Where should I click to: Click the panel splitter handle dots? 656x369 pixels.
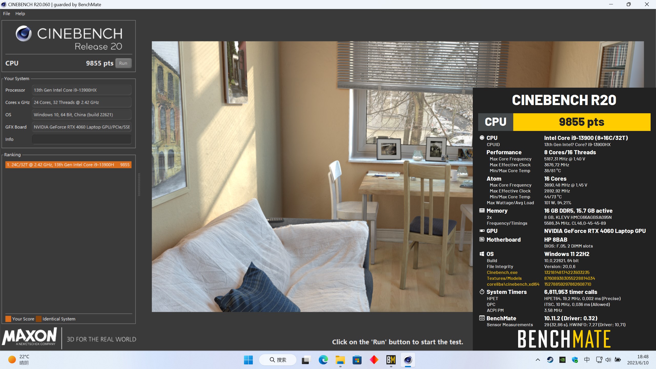(139, 184)
